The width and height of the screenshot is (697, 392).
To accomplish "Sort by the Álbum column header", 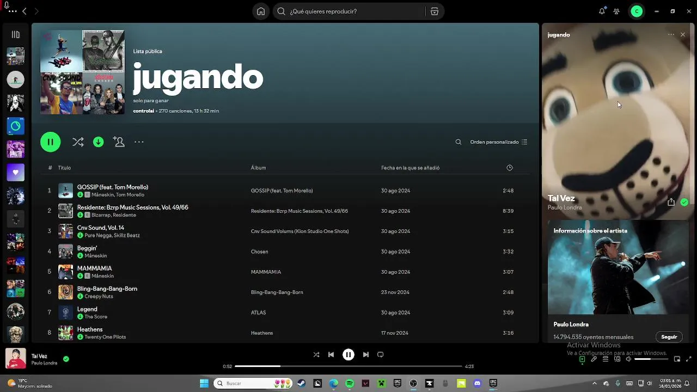I will tap(258, 168).
